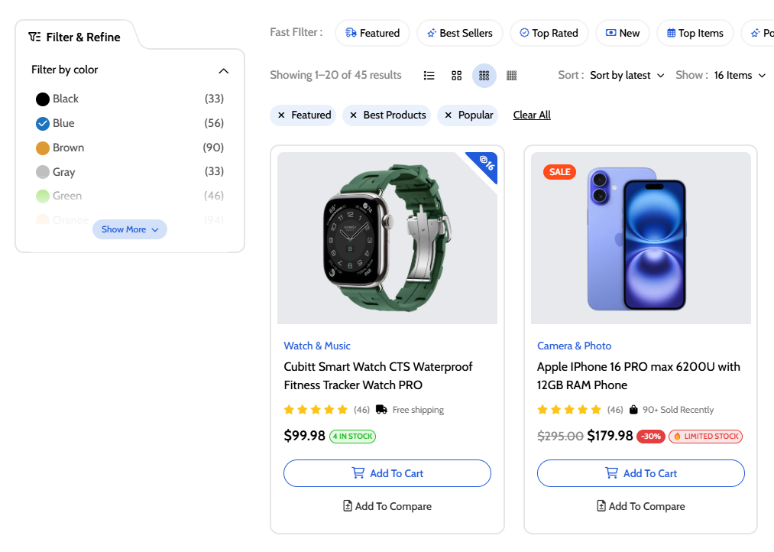
Task: Open the Sort by latest dropdown
Action: [627, 76]
